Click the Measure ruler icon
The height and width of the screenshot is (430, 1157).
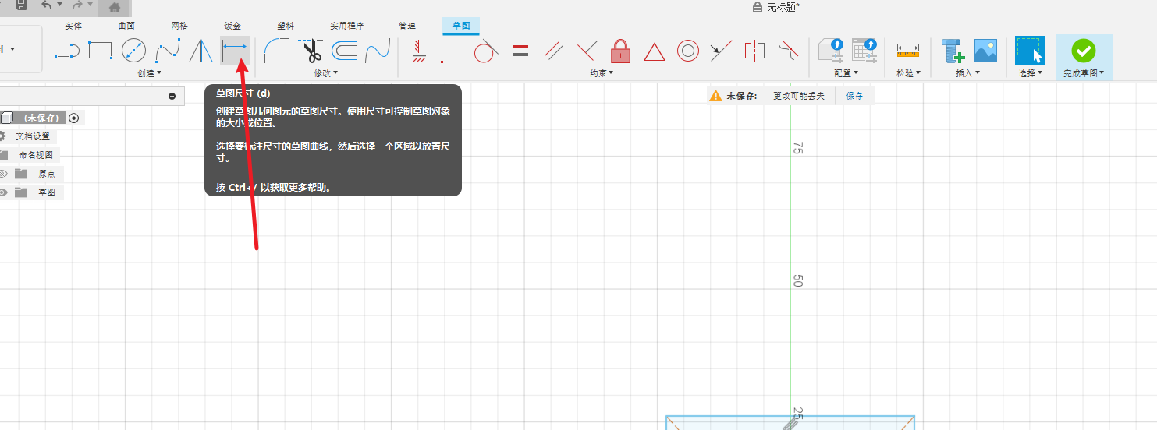tap(907, 51)
